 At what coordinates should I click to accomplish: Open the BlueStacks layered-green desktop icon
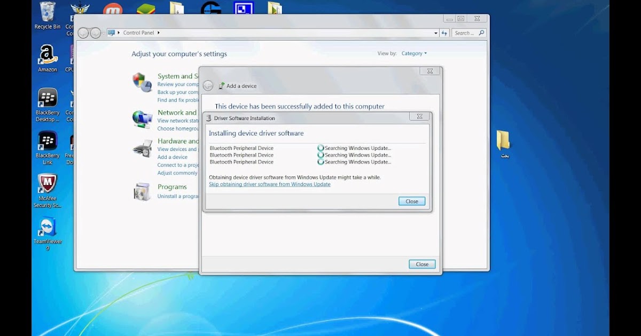click(146, 9)
